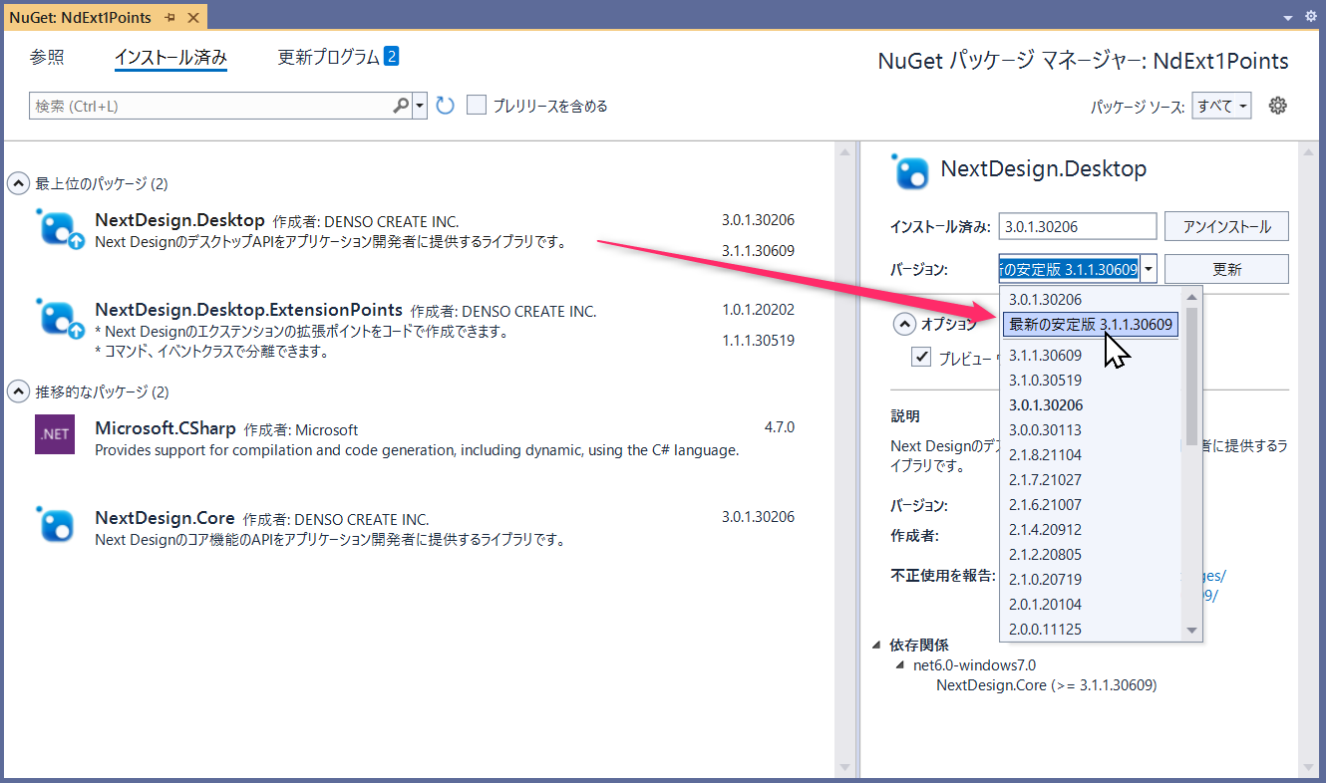Click package list scroll-down arrow
Screen dimensions: 1326x783
coord(845,767)
